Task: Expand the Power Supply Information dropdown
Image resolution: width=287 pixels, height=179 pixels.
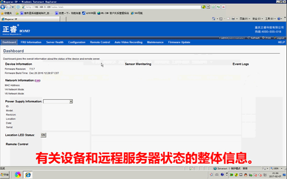Action: (x=71, y=101)
